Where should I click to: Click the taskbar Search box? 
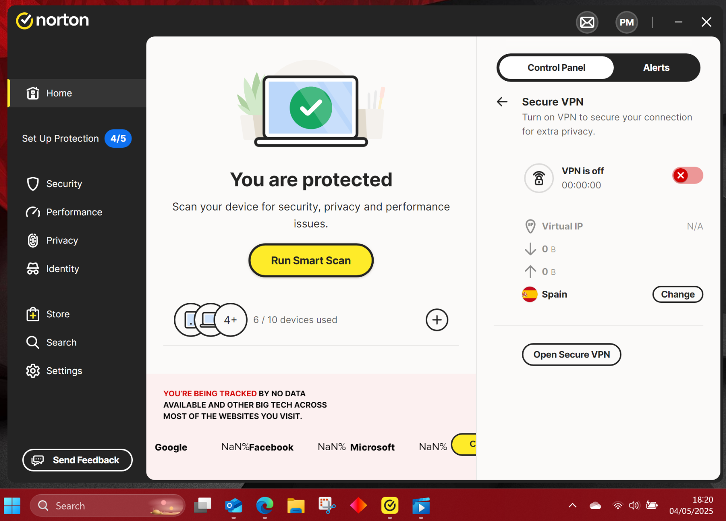pos(108,506)
